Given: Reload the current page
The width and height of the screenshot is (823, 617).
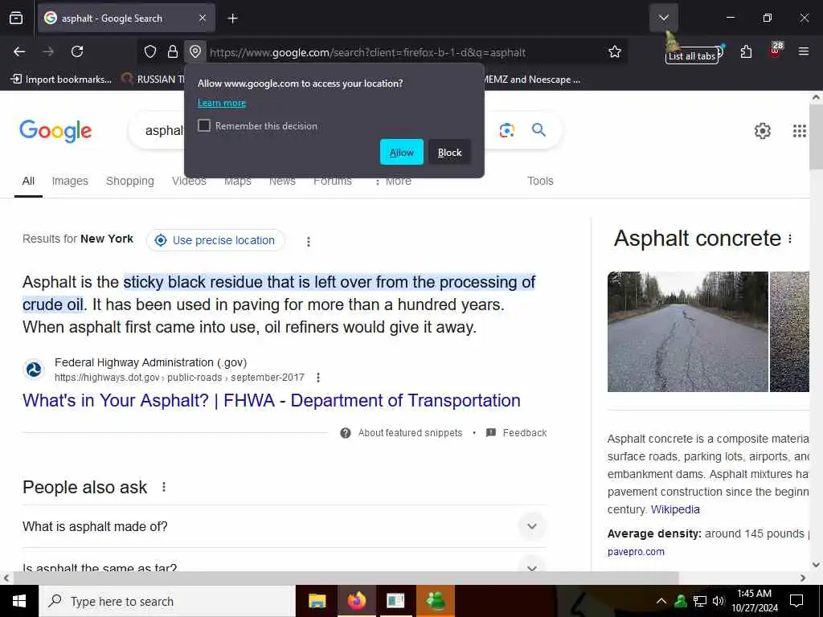Looking at the screenshot, I should pyautogui.click(x=77, y=51).
